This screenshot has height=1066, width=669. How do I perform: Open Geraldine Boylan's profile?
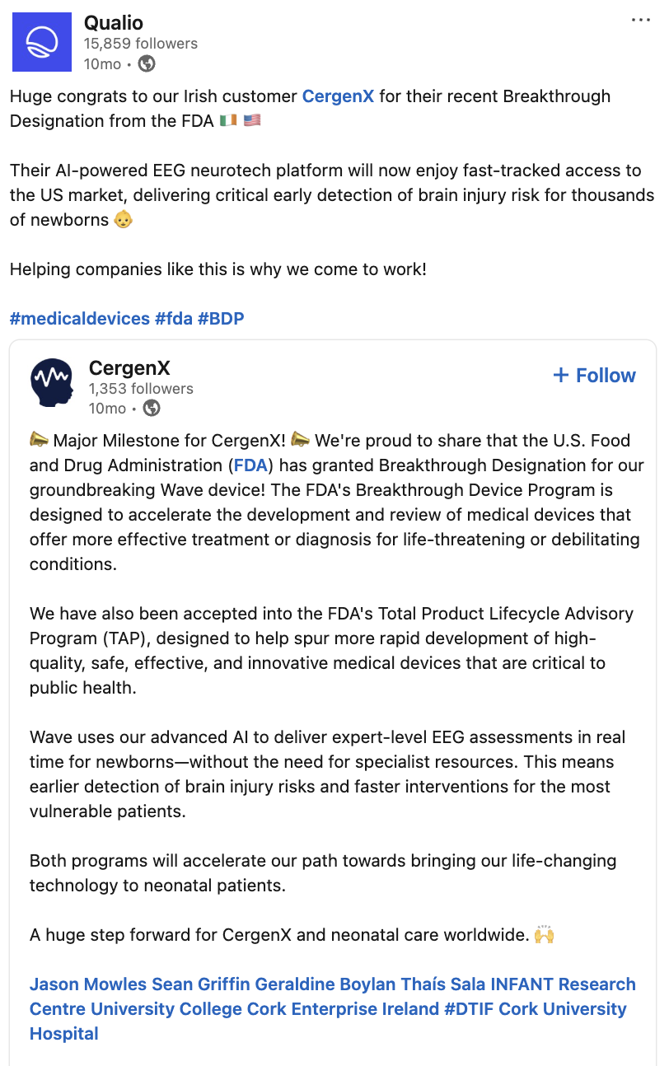pyautogui.click(x=325, y=984)
